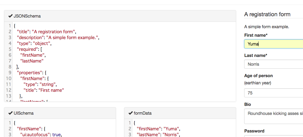Screen dimensions: 303x137
Task: Click "lastName" inside the required array
Action: click(32, 61)
